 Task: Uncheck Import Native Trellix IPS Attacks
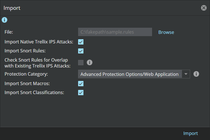pos(81,42)
